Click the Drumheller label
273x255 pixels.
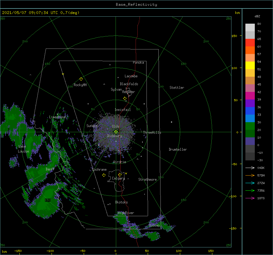pos(178,149)
